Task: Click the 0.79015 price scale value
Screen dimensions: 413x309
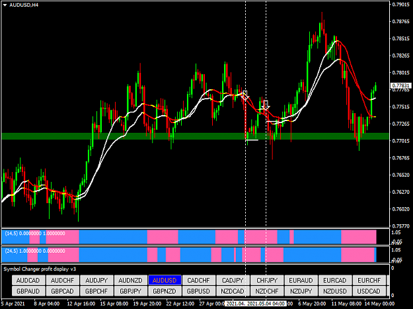Action: point(400,5)
